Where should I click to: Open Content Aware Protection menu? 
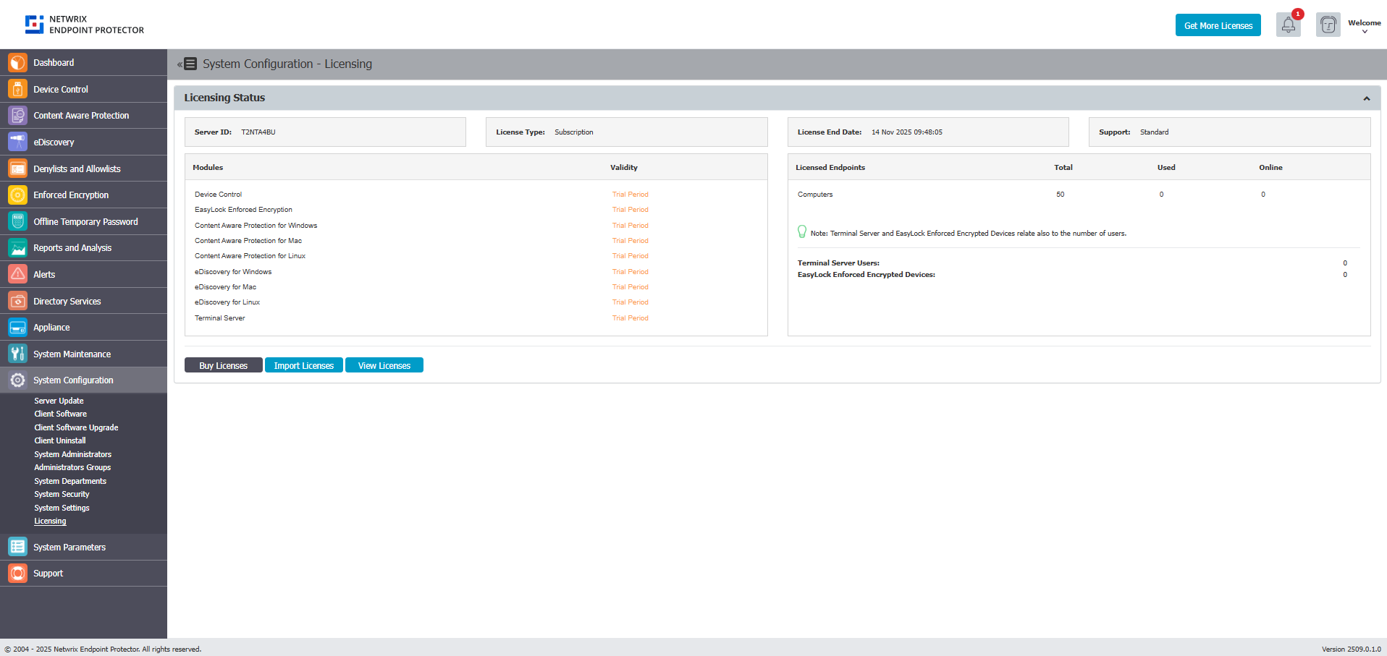click(81, 116)
